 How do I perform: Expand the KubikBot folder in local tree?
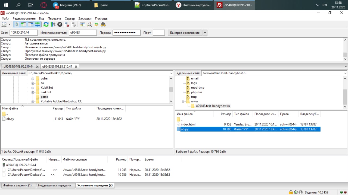[33, 88]
